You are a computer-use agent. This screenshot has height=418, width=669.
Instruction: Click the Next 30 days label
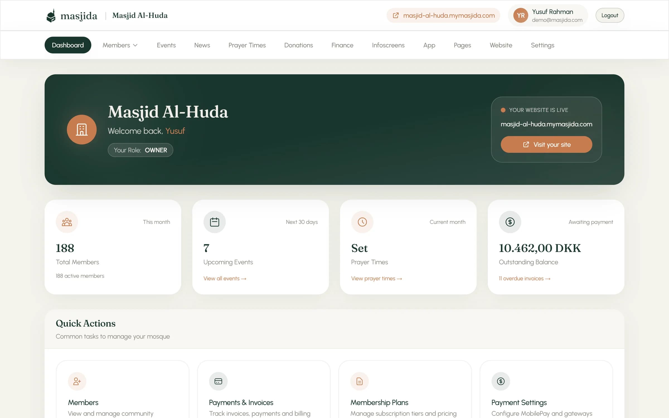(302, 222)
